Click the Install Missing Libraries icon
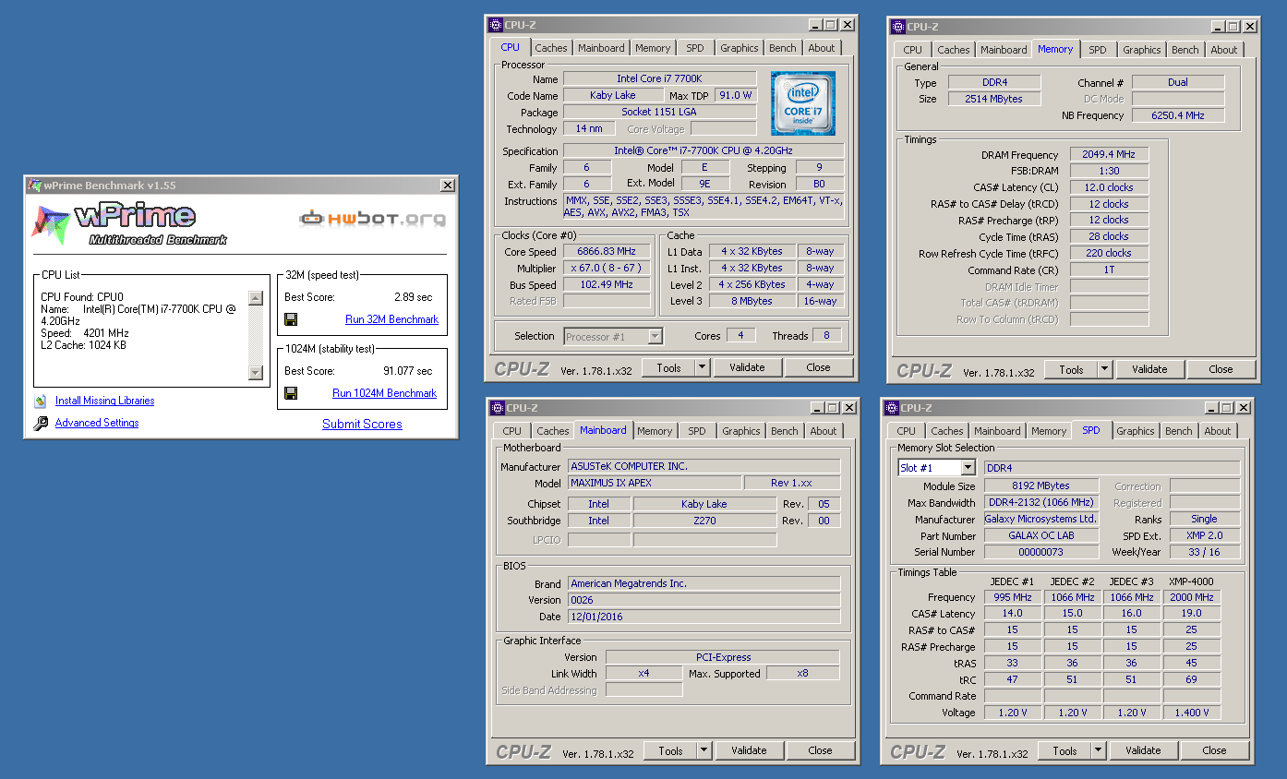Image resolution: width=1287 pixels, height=779 pixels. tap(40, 401)
